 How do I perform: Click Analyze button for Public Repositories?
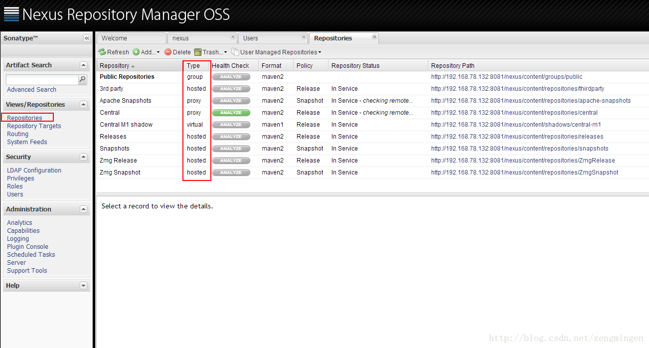230,77
